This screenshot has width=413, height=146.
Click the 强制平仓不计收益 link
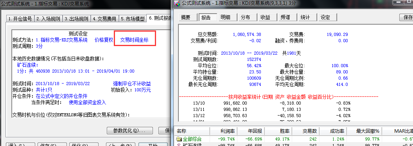(x=132, y=84)
